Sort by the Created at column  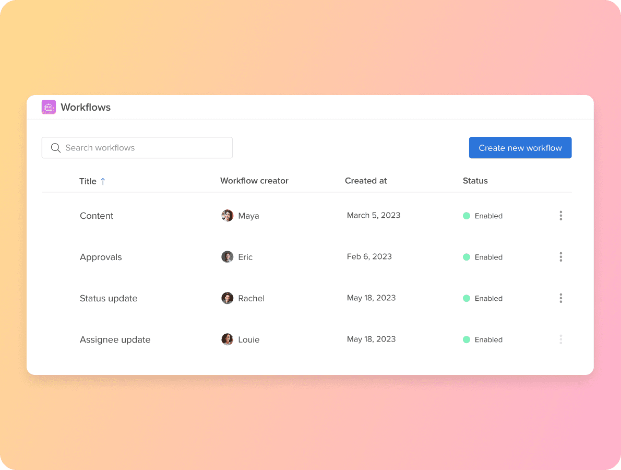click(x=366, y=181)
